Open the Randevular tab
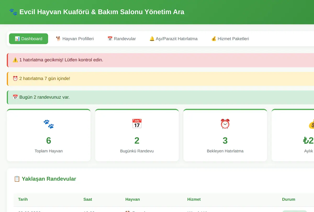Viewport: 314px width, 212px height. [122, 39]
